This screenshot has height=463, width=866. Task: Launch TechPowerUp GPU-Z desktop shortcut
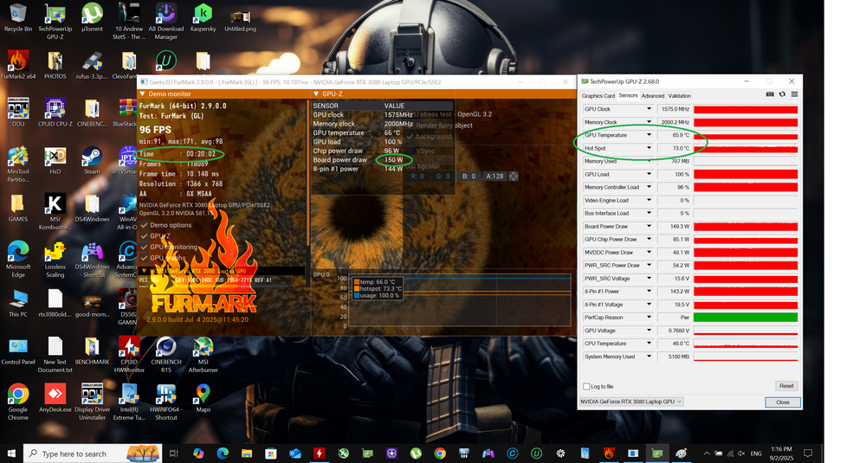point(55,23)
